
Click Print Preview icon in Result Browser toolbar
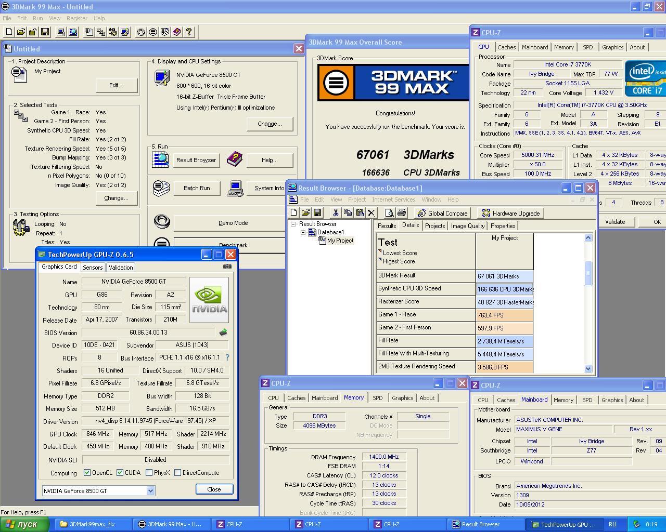point(389,213)
